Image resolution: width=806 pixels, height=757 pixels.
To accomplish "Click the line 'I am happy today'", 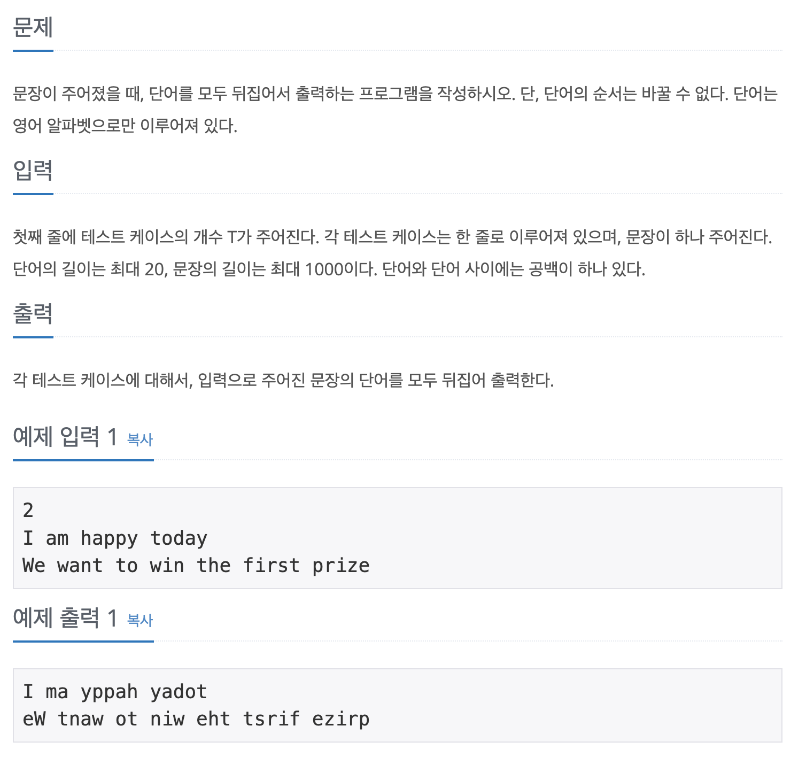I will pyautogui.click(x=115, y=538).
